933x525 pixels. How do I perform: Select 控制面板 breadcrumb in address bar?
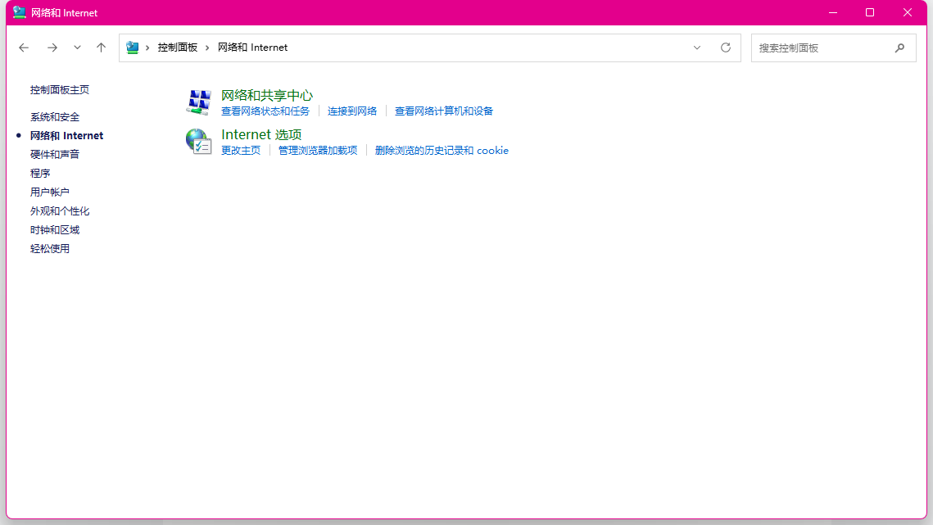(x=177, y=48)
